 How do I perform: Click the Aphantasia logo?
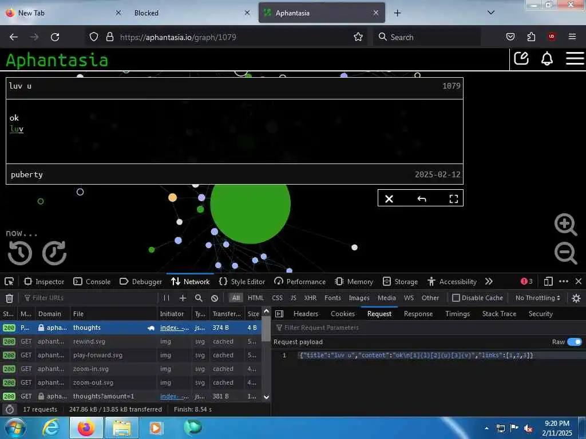pos(57,59)
